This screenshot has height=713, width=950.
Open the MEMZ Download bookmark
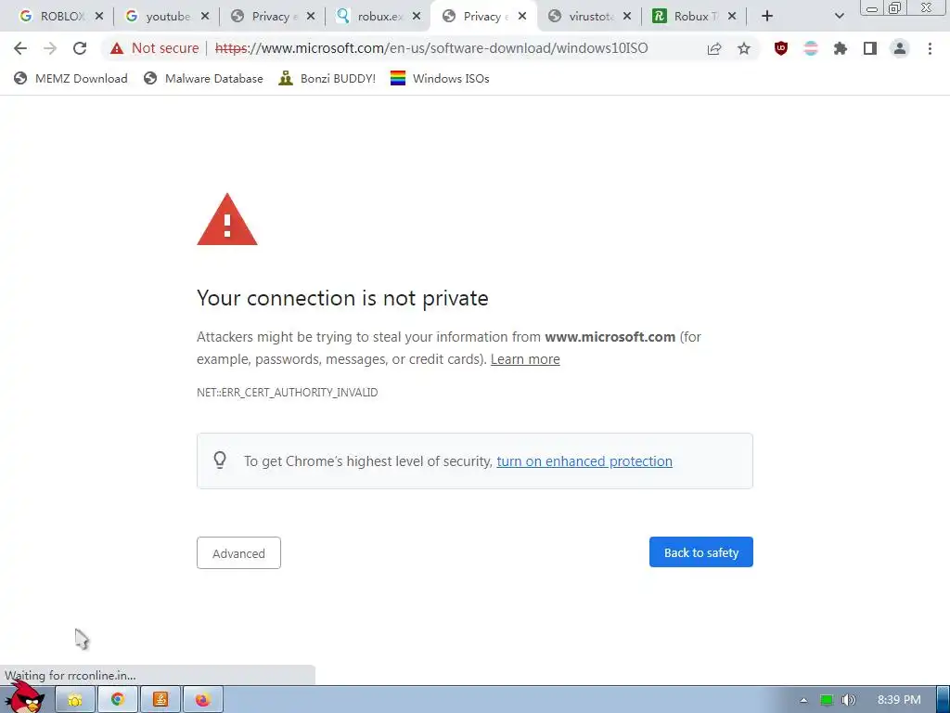71,78
